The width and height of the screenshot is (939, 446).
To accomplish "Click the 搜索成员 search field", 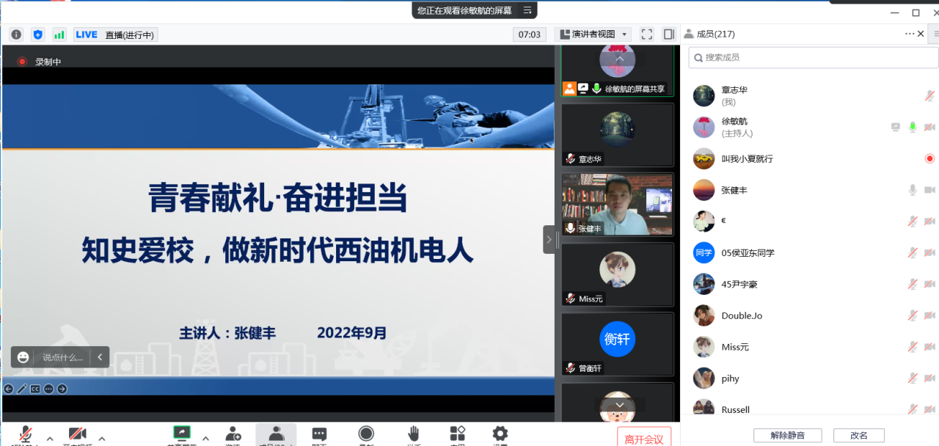I will 807,57.
